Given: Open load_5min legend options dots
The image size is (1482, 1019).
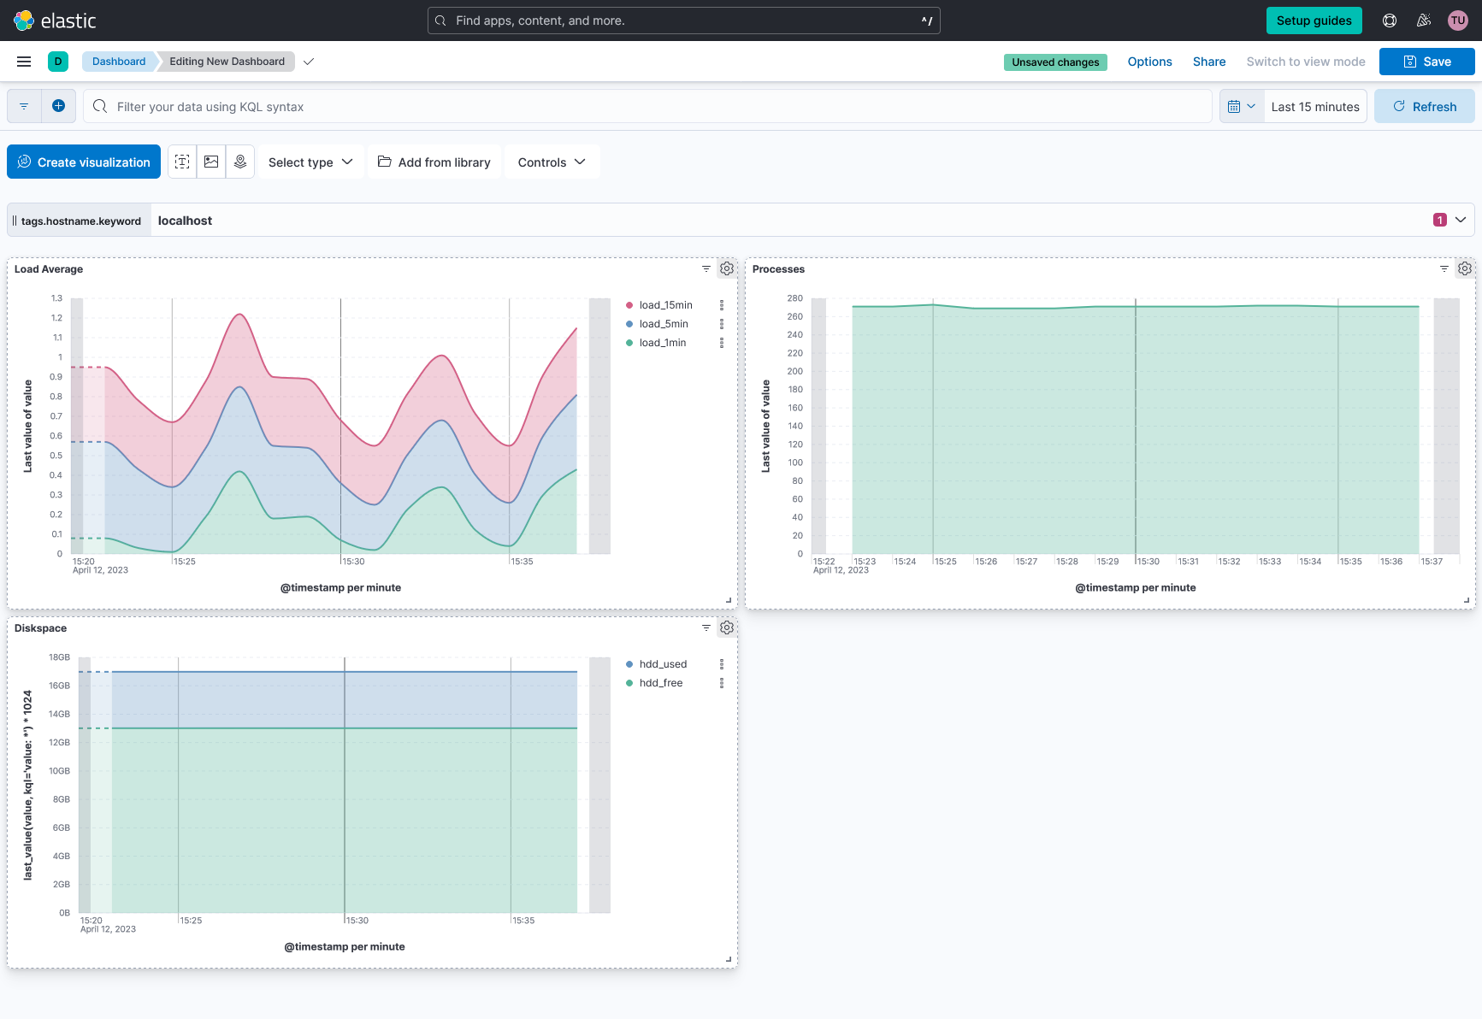Looking at the screenshot, I should (x=722, y=324).
